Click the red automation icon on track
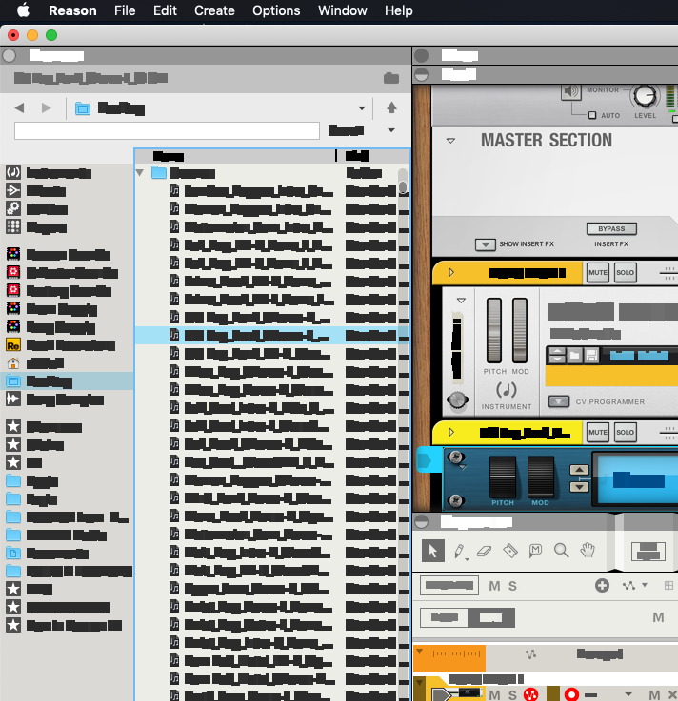 530,694
